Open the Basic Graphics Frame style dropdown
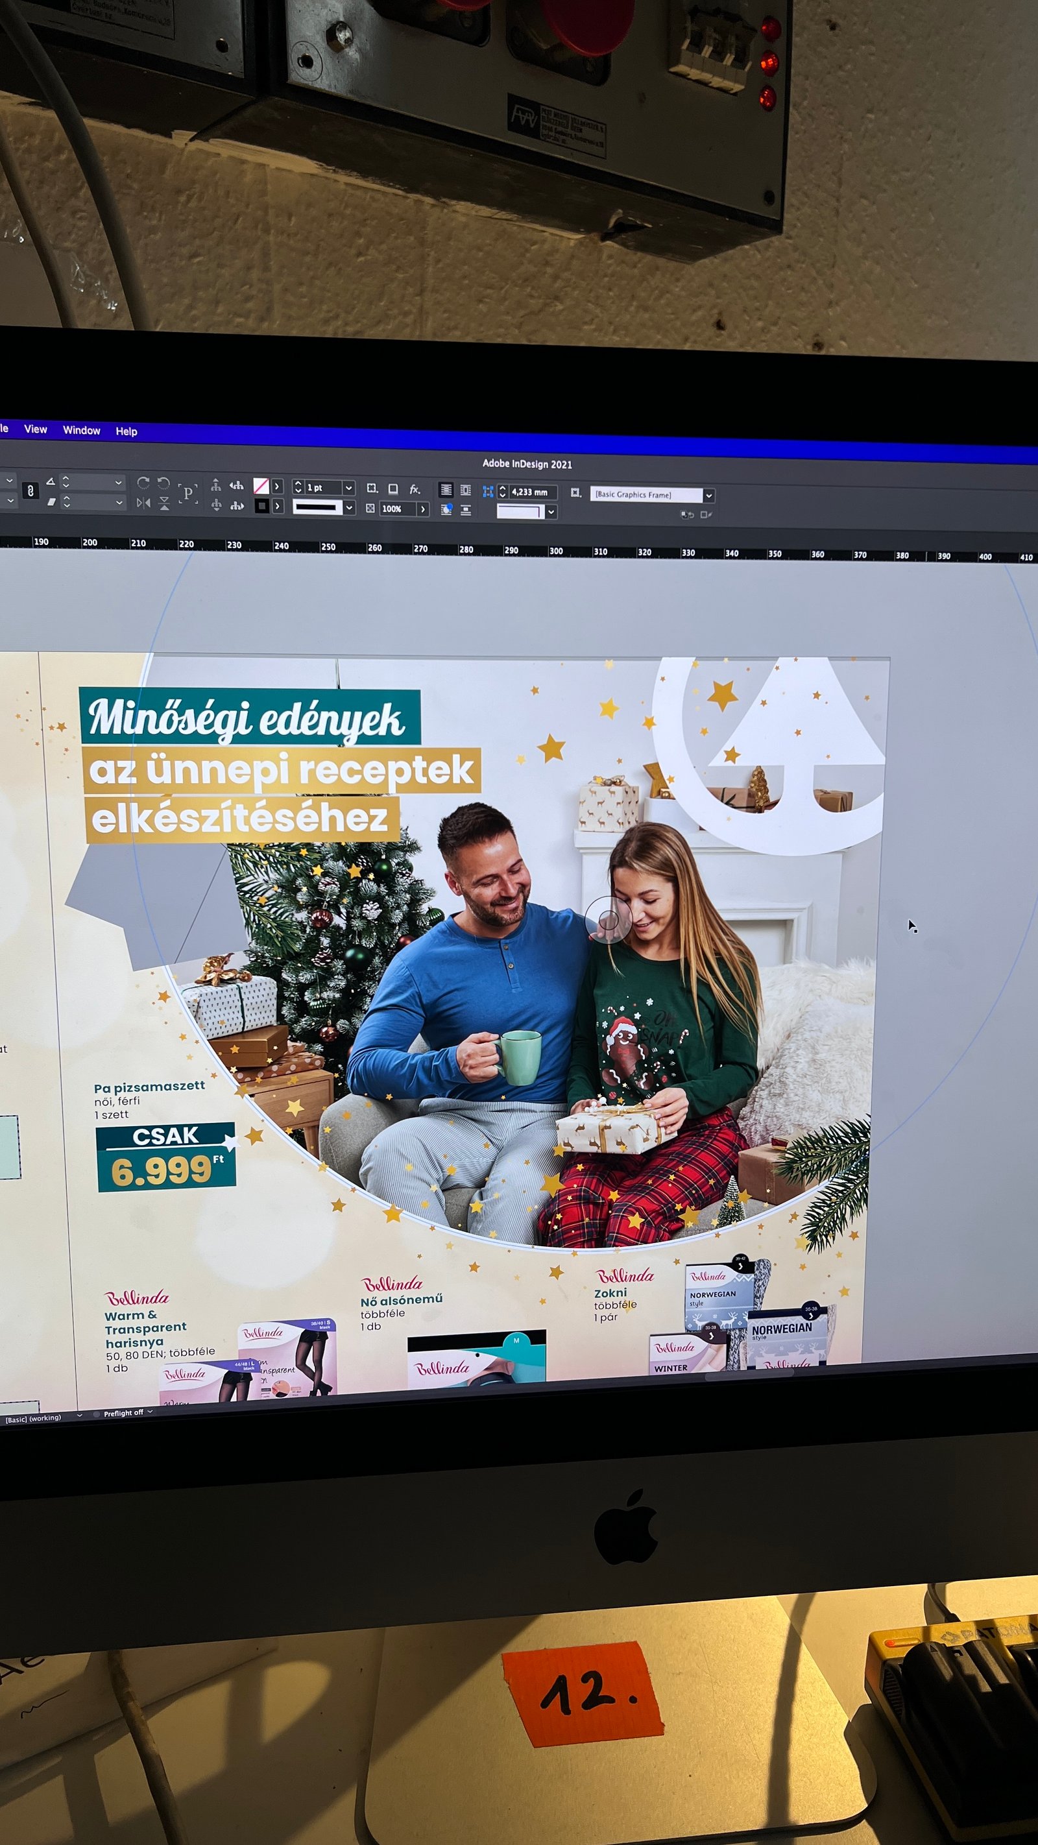 point(708,495)
